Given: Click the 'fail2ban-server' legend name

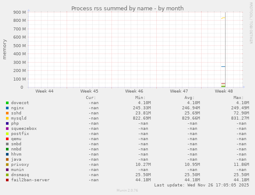Looking at the screenshot, I should point(30,180).
